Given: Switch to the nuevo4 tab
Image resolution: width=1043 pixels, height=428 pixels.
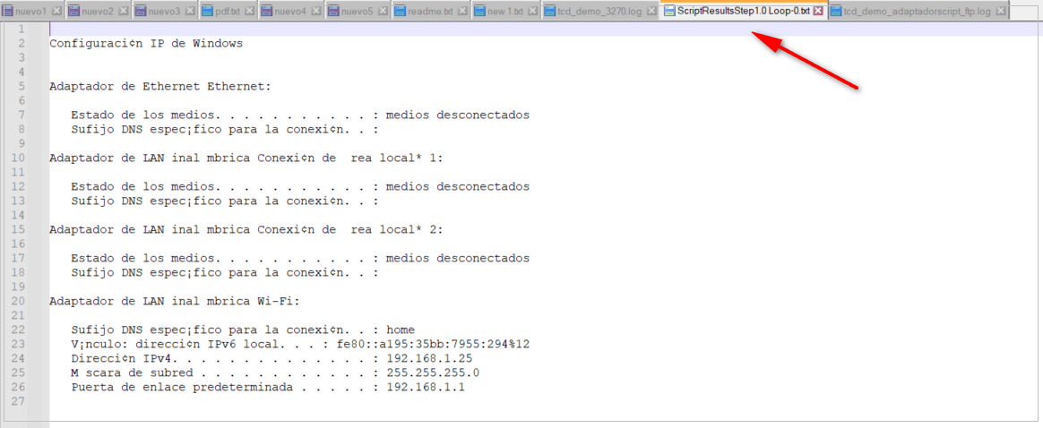Looking at the screenshot, I should point(290,12).
